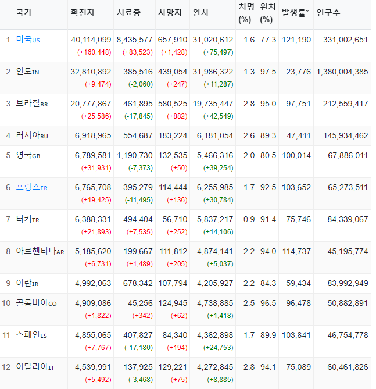Select the 이탈리아 IT country name
The width and height of the screenshot is (376, 389).
[35, 367]
